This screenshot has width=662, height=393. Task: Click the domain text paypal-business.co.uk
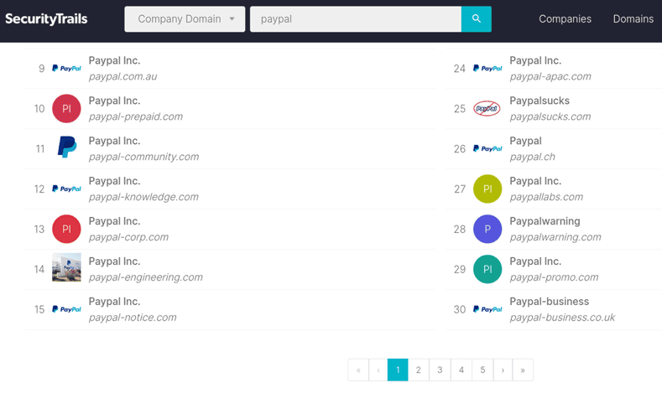[x=562, y=317]
